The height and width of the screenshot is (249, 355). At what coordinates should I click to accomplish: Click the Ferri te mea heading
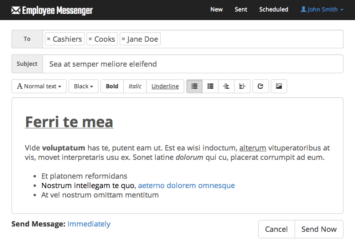[69, 122]
